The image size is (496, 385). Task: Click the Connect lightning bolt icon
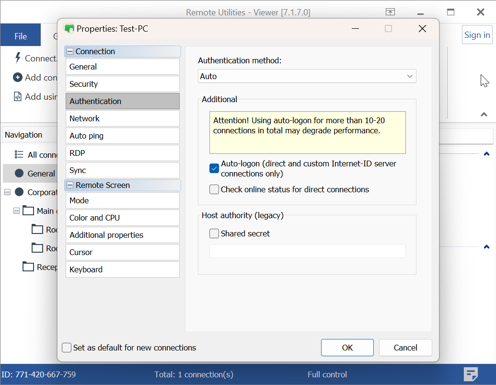[18, 58]
